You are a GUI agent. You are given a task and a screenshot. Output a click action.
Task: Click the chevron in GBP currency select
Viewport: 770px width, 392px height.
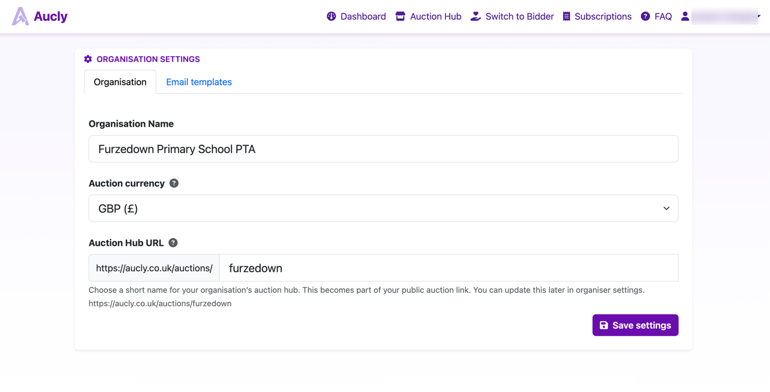666,209
